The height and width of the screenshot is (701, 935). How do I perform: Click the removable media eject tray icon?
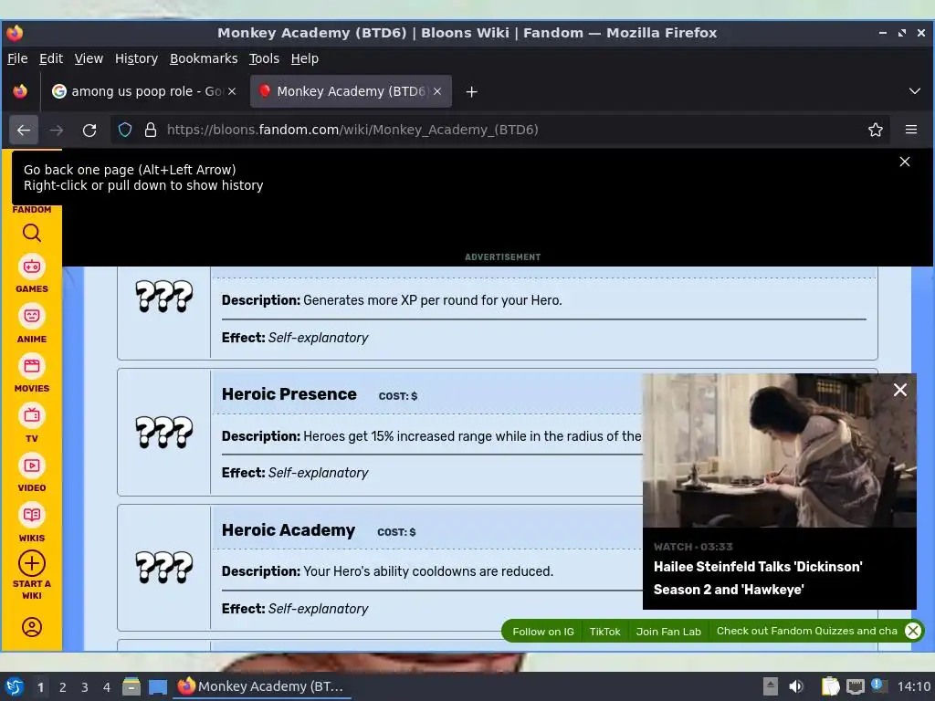pos(771,686)
